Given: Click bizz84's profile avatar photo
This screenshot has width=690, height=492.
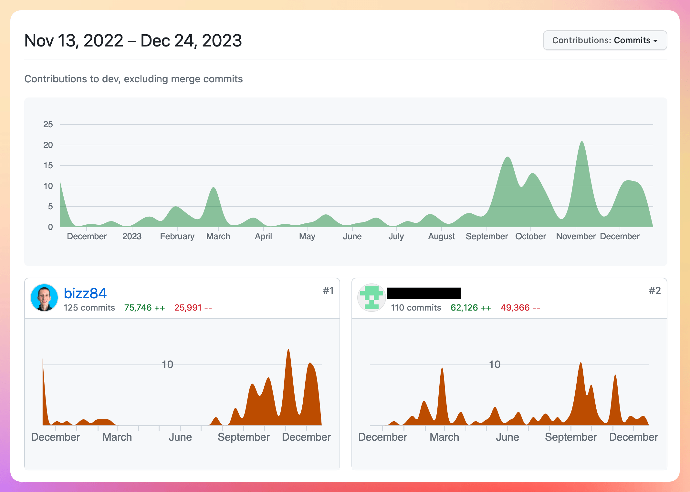Looking at the screenshot, I should (45, 298).
